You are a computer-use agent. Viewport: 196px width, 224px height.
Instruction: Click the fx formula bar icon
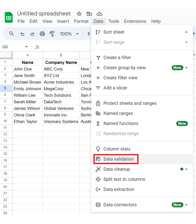pyautogui.click(x=37, y=47)
